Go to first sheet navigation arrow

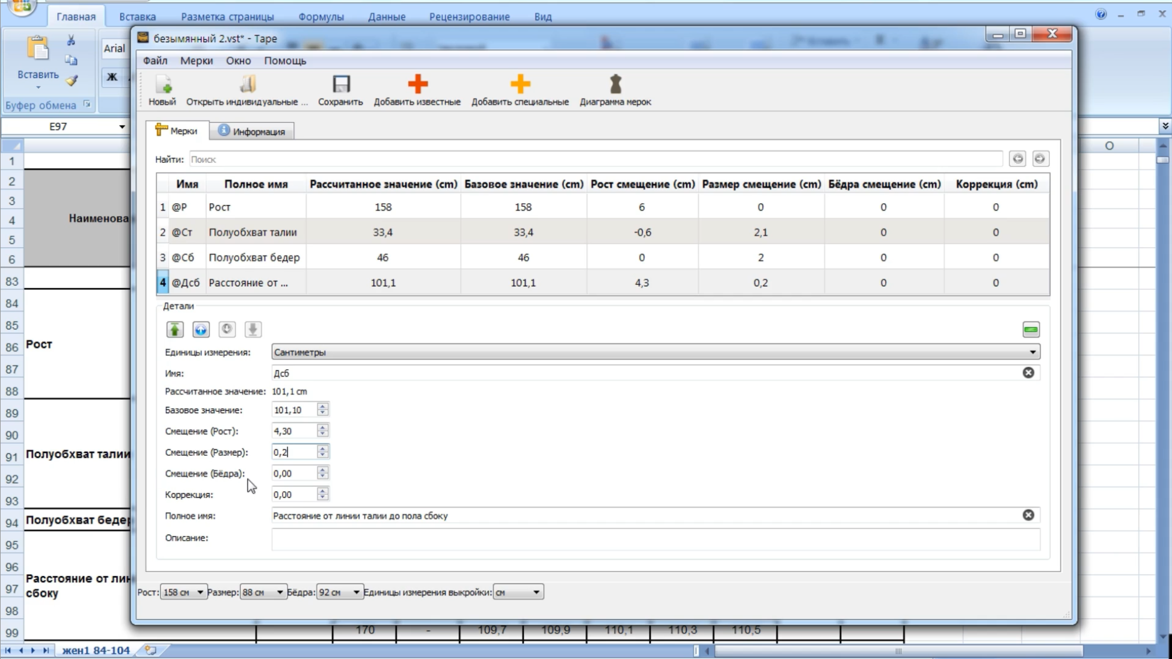[8, 651]
